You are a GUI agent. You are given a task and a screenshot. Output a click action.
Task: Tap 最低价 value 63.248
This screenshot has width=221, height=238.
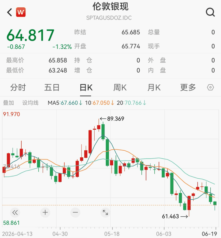[58, 70]
